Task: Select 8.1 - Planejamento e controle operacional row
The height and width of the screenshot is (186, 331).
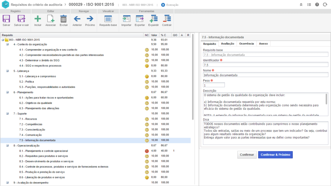Action: (43, 151)
